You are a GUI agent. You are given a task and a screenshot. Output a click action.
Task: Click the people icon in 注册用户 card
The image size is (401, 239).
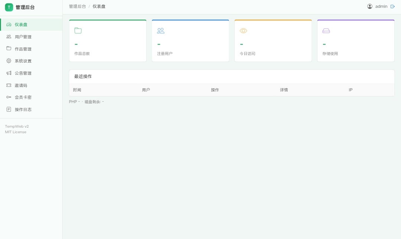[x=161, y=31]
